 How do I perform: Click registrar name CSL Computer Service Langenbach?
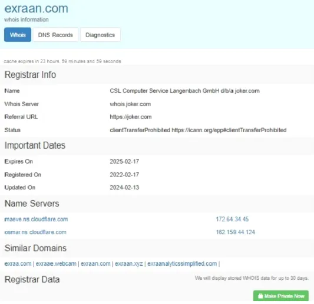pyautogui.click(x=184, y=91)
